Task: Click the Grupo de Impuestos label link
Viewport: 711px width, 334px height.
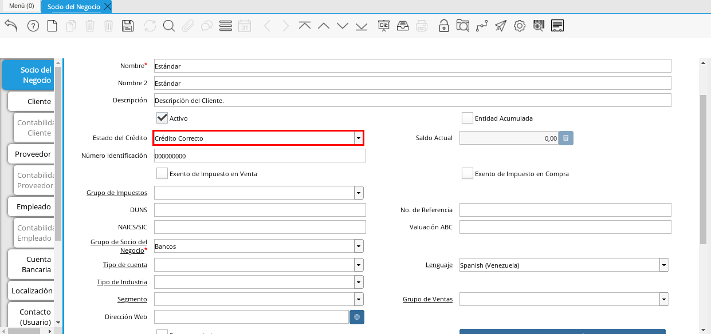Action: coord(117,193)
